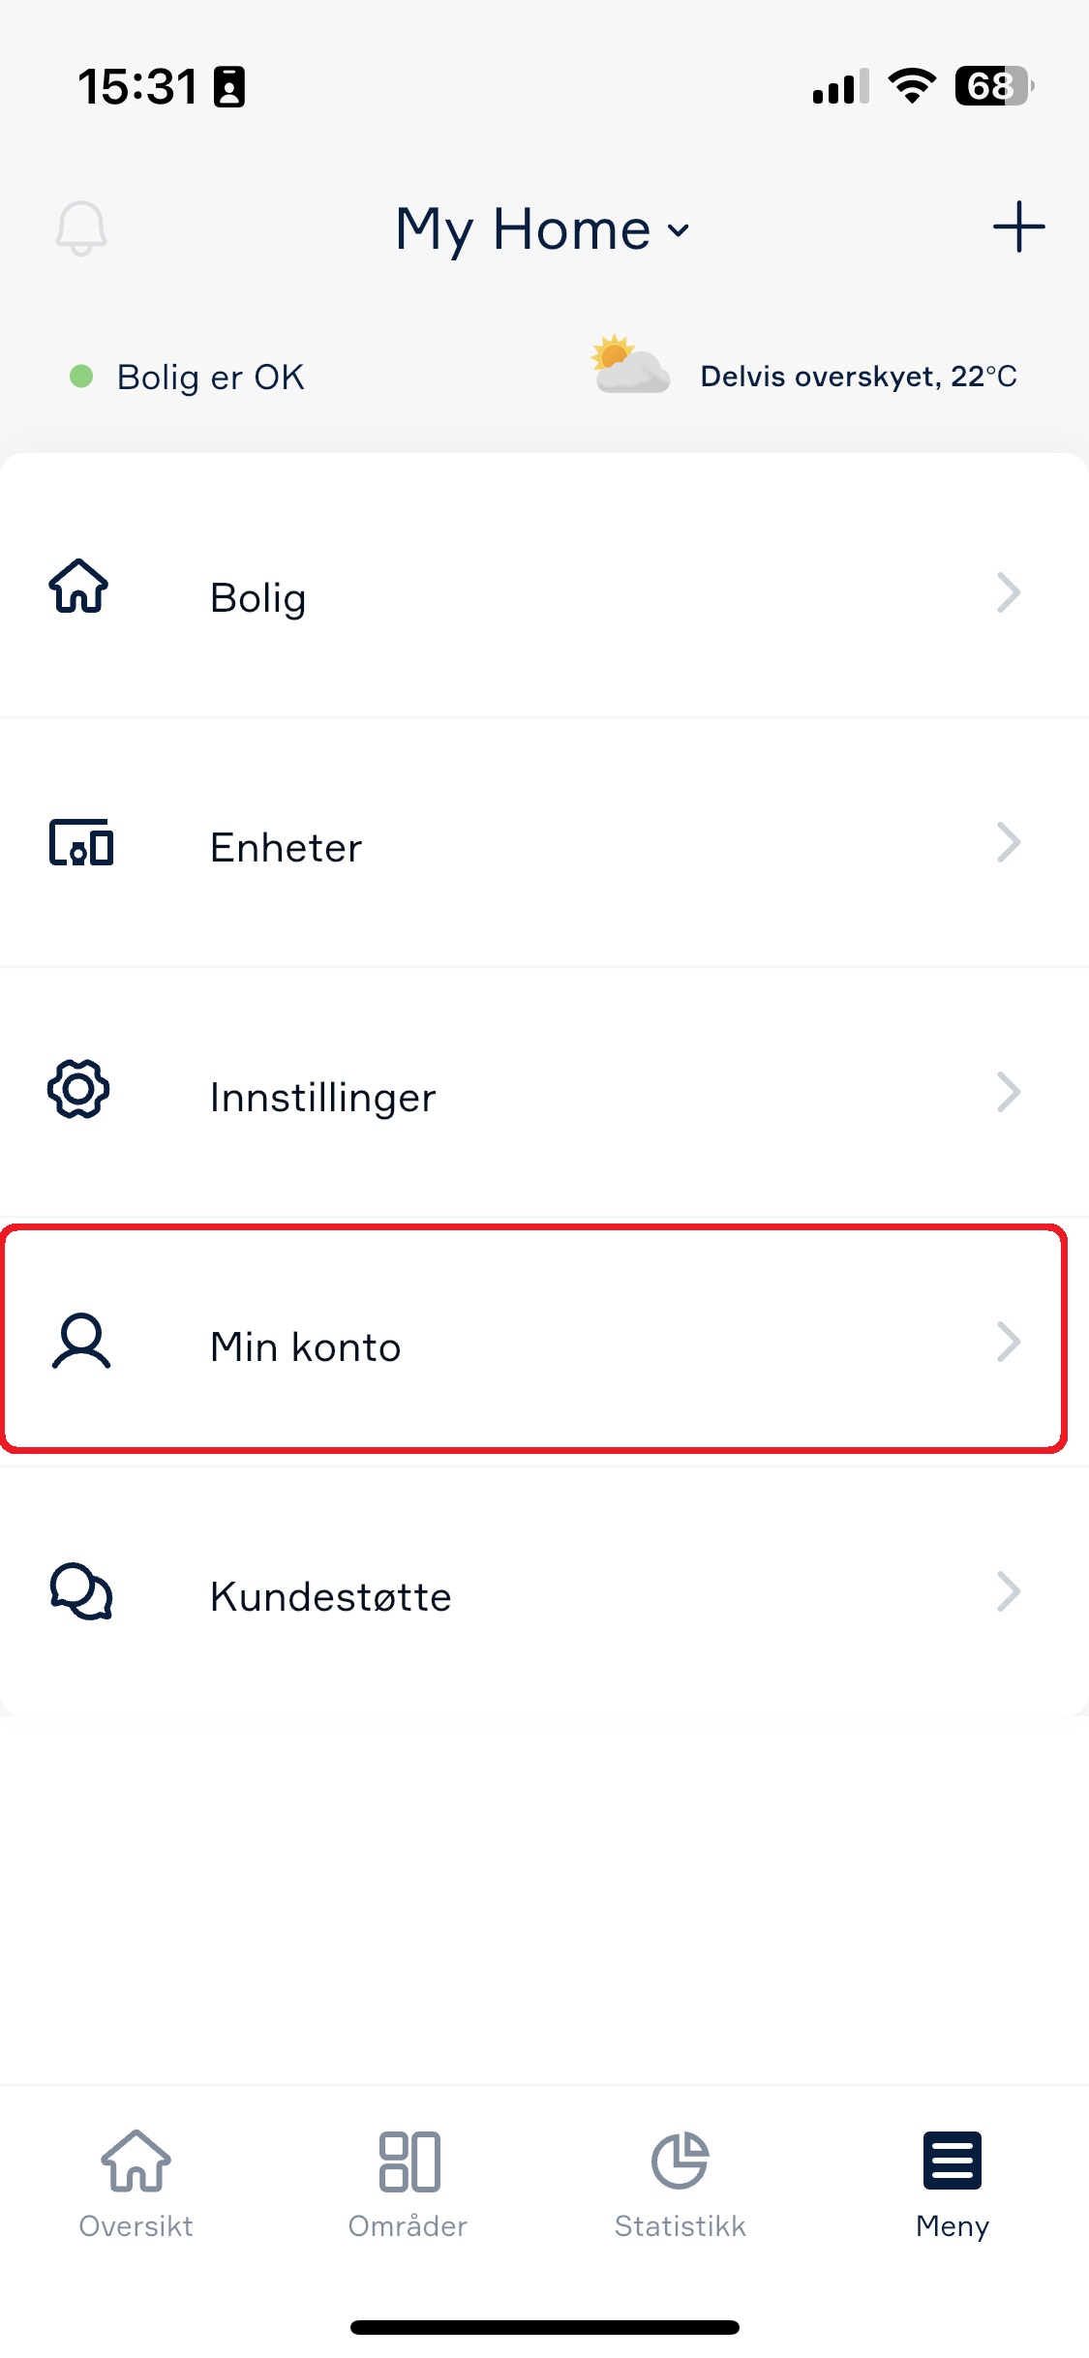Tap the plus icon to add

click(1018, 227)
